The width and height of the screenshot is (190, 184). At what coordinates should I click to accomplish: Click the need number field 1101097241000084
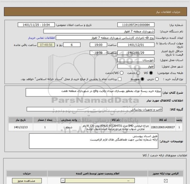click(x=136, y=25)
